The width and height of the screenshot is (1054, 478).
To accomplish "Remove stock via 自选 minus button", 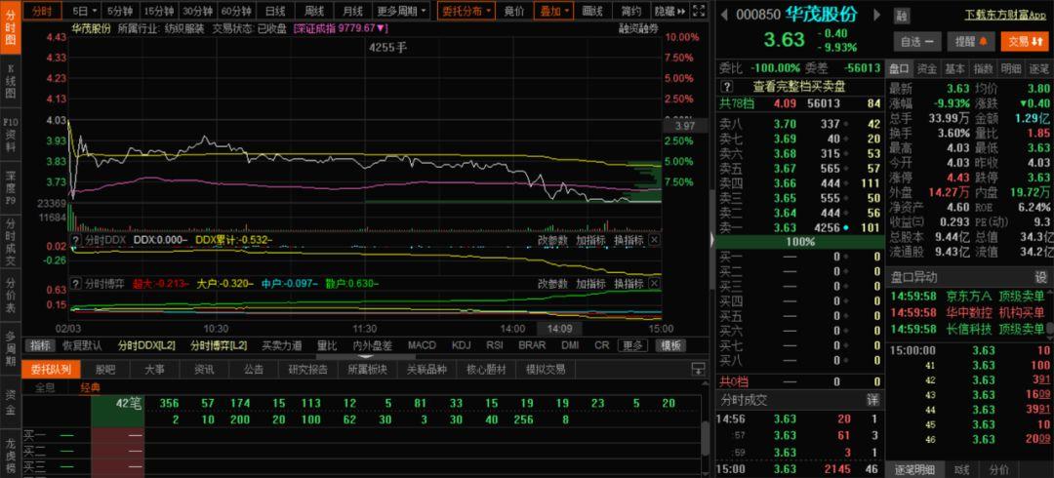I will click(917, 41).
